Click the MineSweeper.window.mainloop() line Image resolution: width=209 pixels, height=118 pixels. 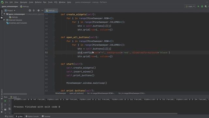87,83
